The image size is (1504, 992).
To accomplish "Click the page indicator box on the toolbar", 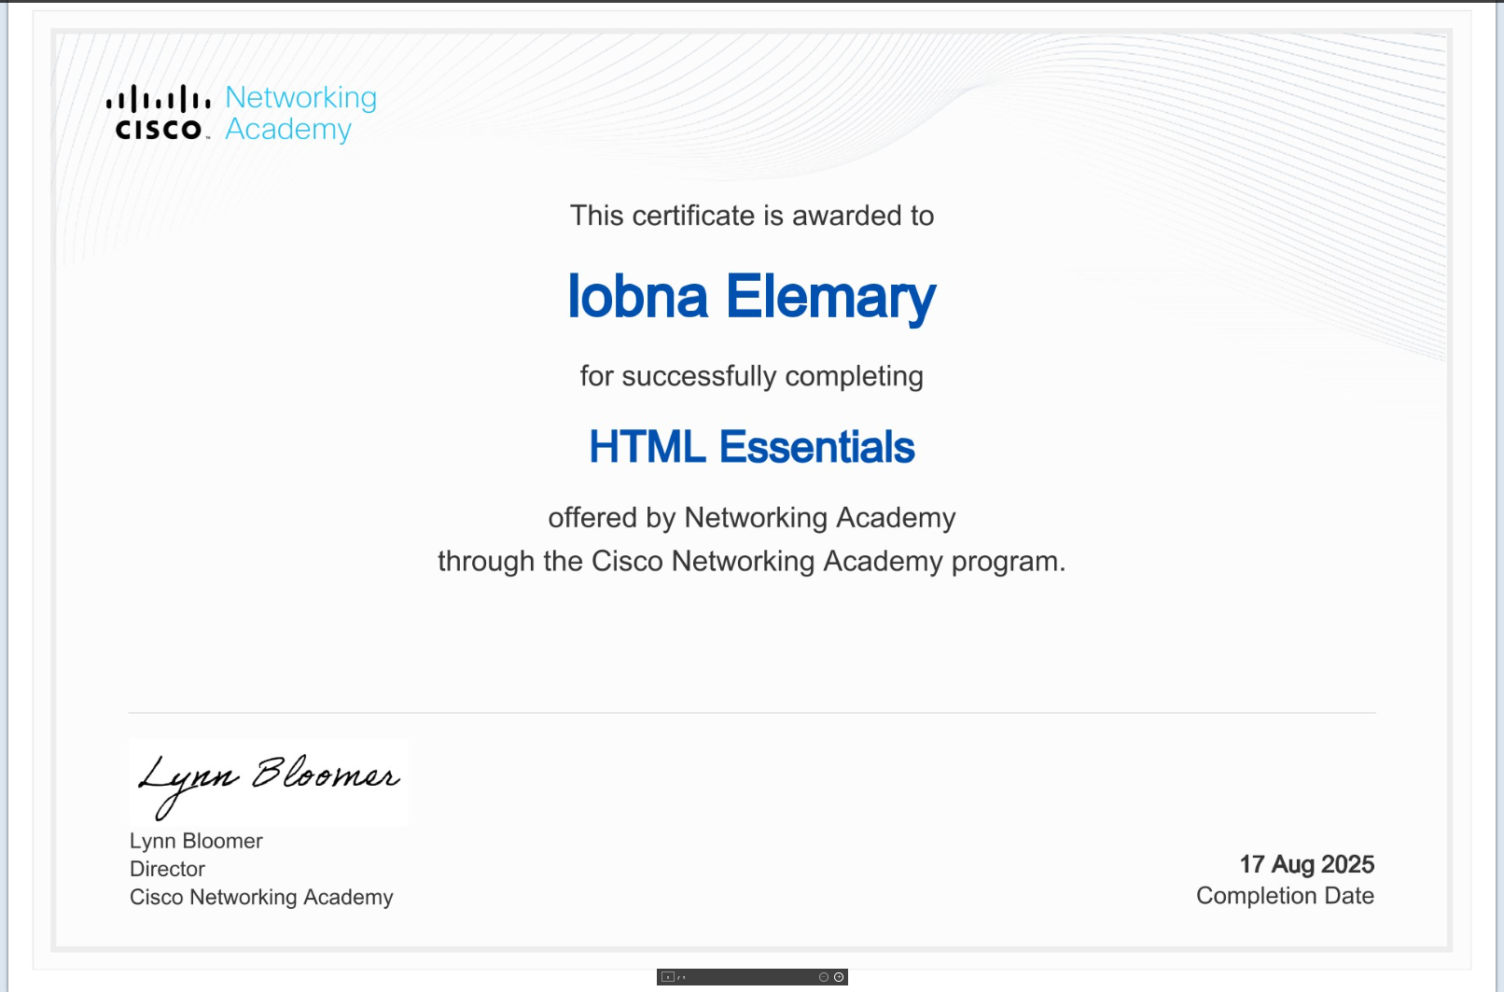I will (x=668, y=977).
